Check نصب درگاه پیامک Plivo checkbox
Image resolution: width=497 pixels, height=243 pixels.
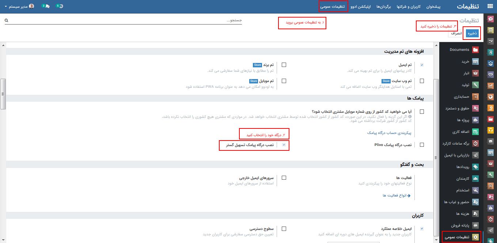pos(422,145)
